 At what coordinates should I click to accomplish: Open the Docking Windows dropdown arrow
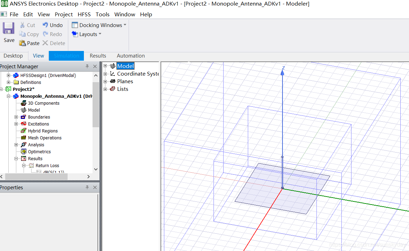coord(125,25)
